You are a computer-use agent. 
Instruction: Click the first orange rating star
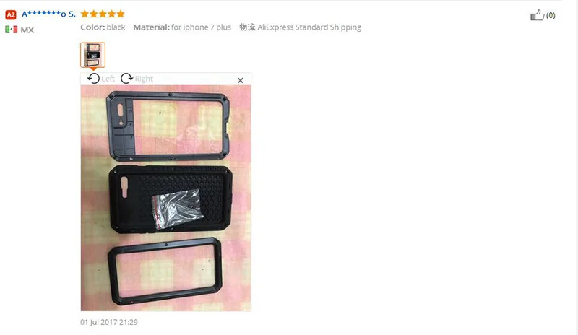[x=85, y=14]
